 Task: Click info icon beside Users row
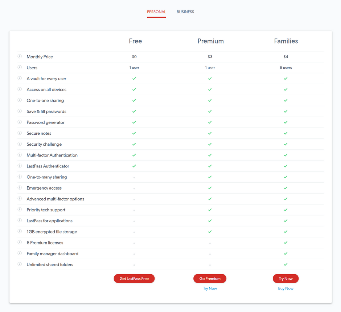[20, 67]
